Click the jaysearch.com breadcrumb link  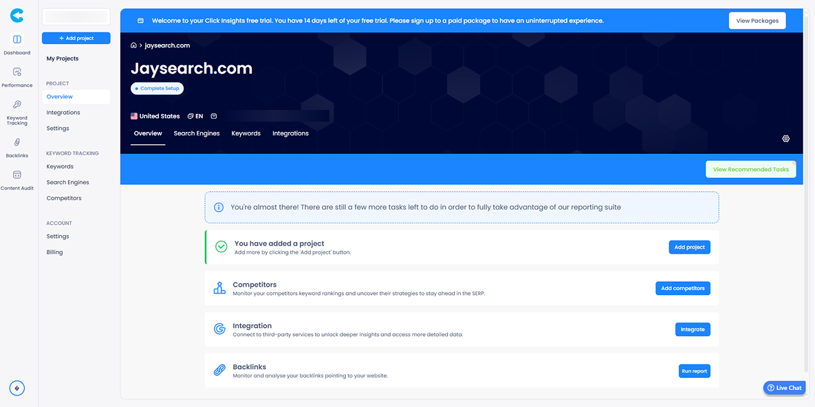167,45
